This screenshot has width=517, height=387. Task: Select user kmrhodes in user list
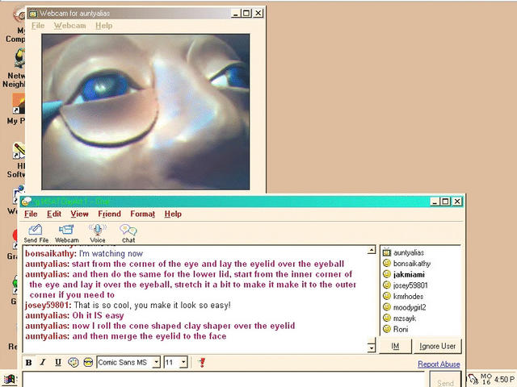408,296
